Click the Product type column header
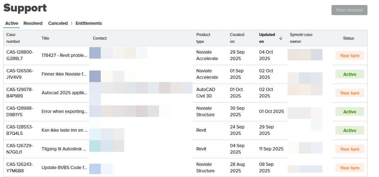Viewport: 379px width, 177px height. tap(203, 38)
